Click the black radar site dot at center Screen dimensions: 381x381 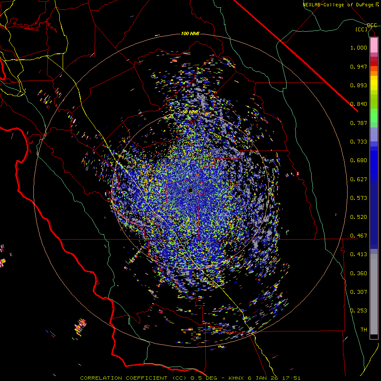(190, 190)
